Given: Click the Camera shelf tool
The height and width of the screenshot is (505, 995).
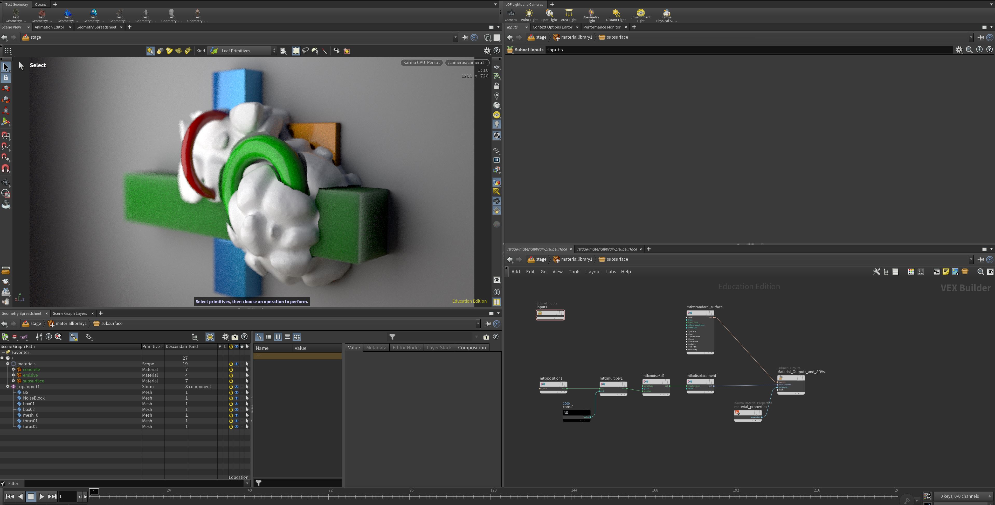Looking at the screenshot, I should (510, 16).
